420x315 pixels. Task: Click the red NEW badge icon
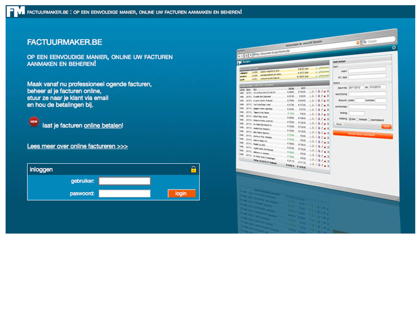(34, 122)
